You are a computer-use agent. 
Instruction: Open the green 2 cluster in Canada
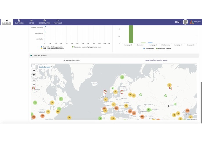[x=61, y=99]
